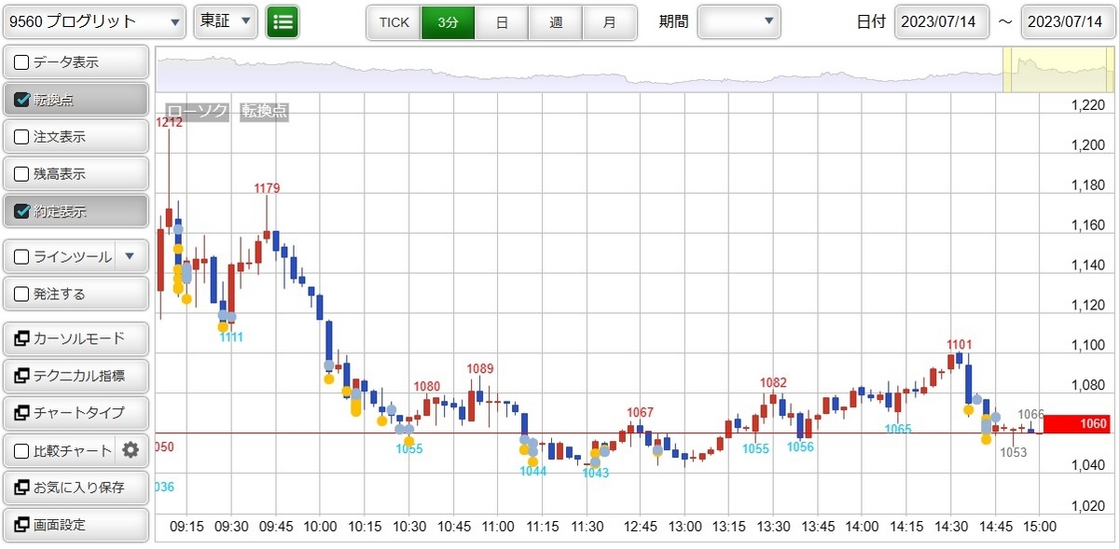Image resolution: width=1119 pixels, height=549 pixels.
Task: Open テクニカル指標 settings window
Action: coord(76,376)
